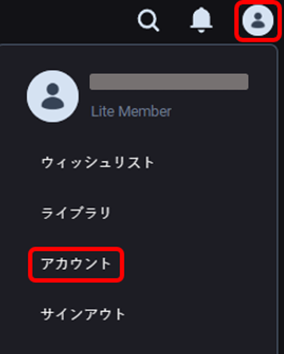Select the large user avatar in the menu
Image resolution: width=284 pixels, height=354 pixels.
[53, 96]
